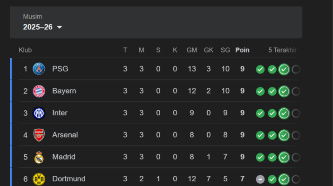Open the PSG team link

pyautogui.click(x=60, y=69)
